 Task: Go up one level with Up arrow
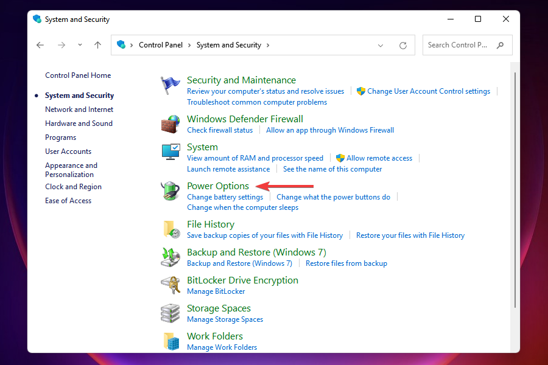point(97,45)
